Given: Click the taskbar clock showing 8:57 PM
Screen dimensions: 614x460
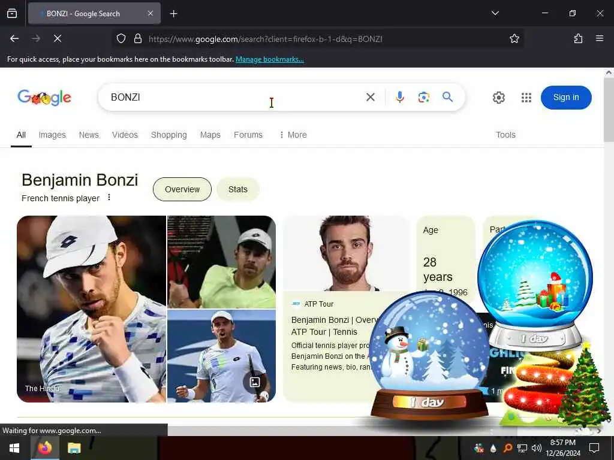Looking at the screenshot, I should click(x=563, y=448).
